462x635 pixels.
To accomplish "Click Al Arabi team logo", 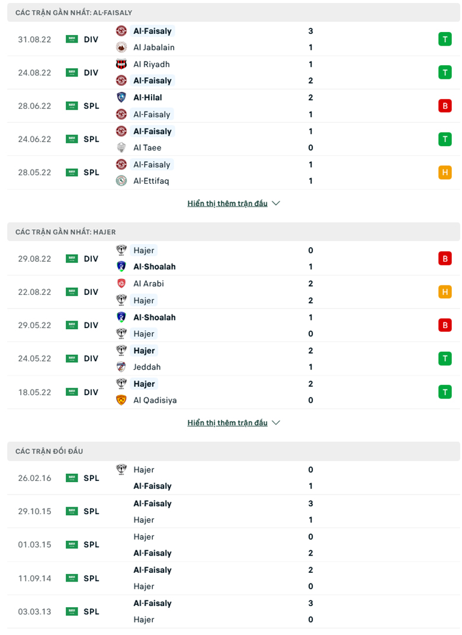I will 121,284.
